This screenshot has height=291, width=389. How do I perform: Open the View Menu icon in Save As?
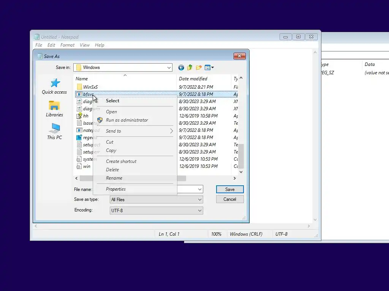pyautogui.click(x=209, y=67)
